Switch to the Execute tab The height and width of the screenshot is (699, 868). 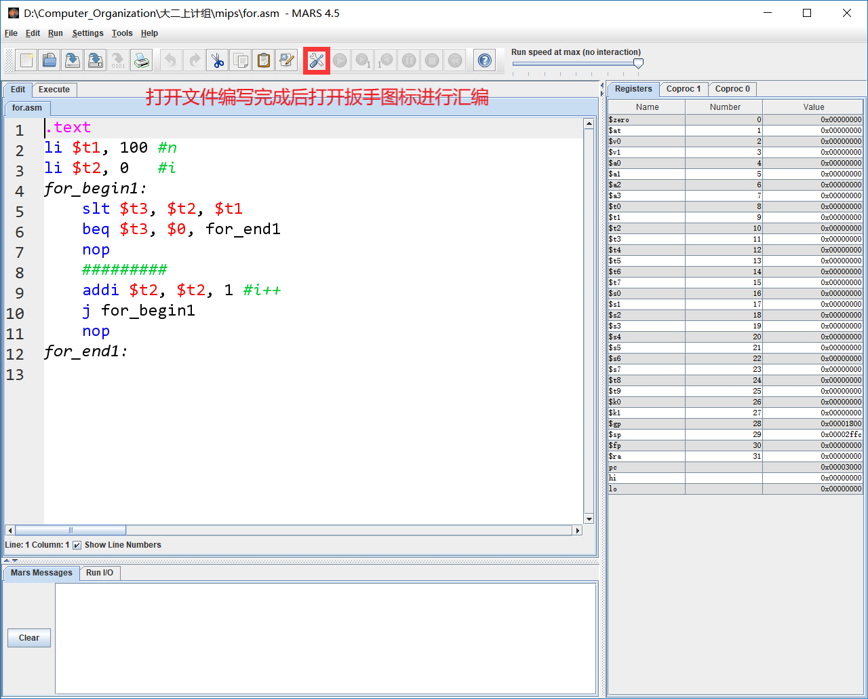pos(54,90)
